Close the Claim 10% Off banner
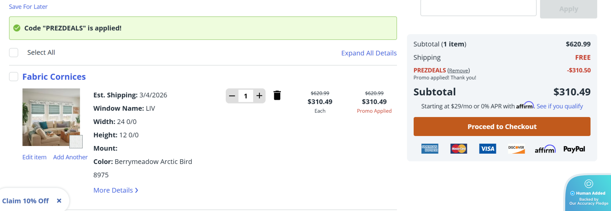The width and height of the screenshot is (611, 211). (59, 201)
